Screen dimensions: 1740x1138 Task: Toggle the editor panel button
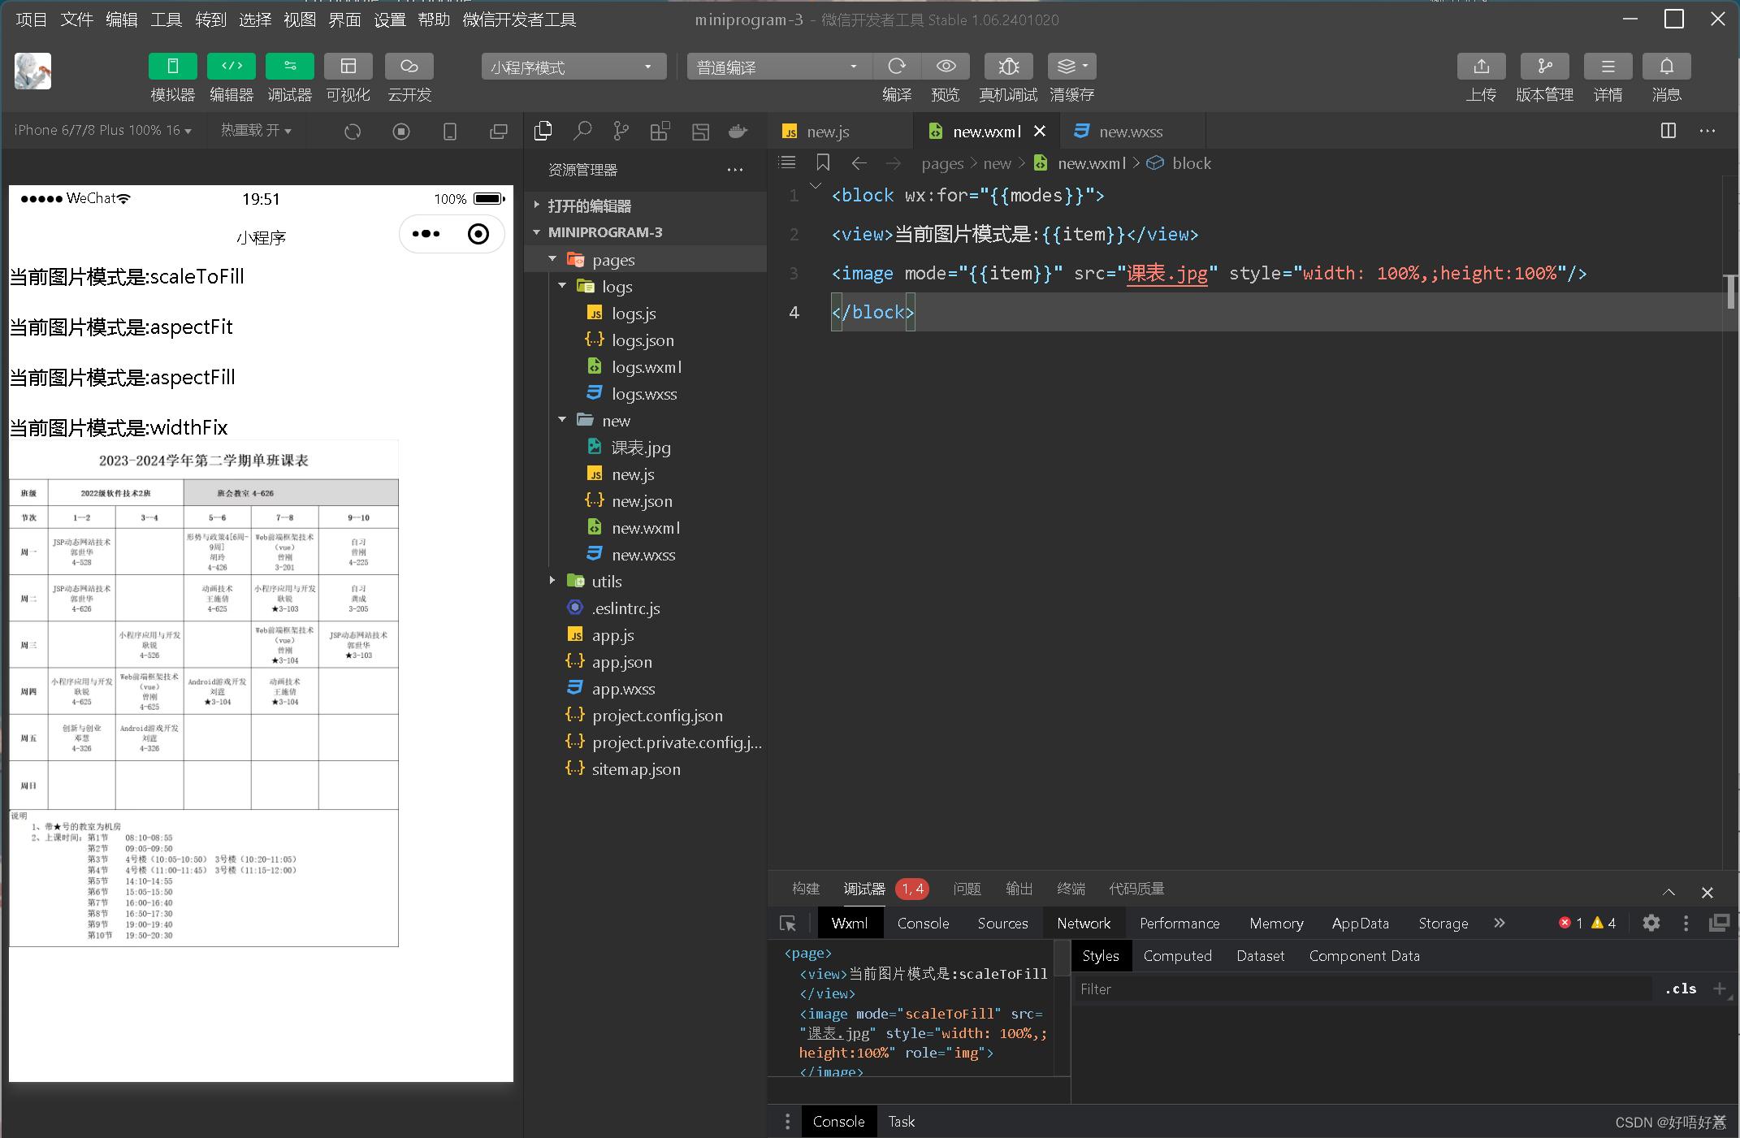coord(232,67)
